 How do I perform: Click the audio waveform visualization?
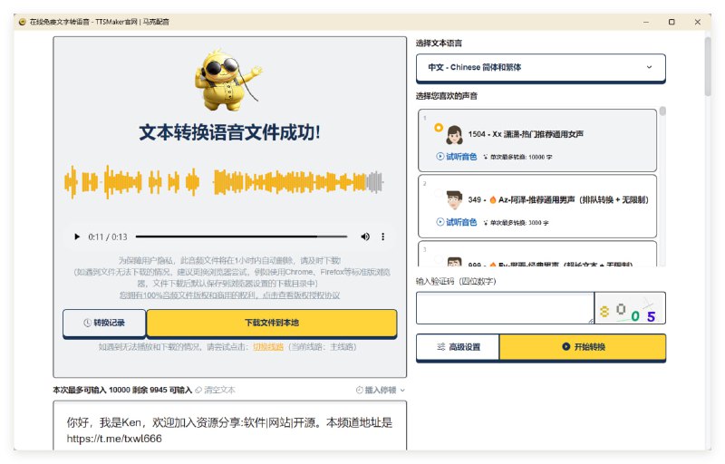pyautogui.click(x=224, y=182)
